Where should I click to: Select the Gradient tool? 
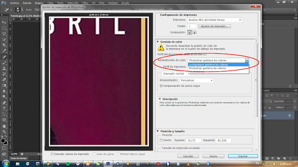(4, 85)
